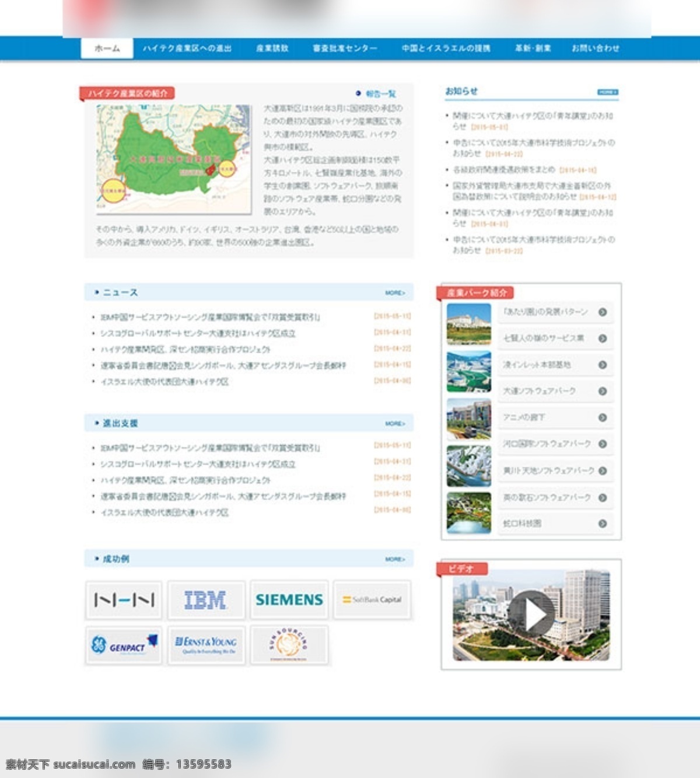
Task: Open お問い合わせ in the navigation bar
Action: (x=595, y=48)
